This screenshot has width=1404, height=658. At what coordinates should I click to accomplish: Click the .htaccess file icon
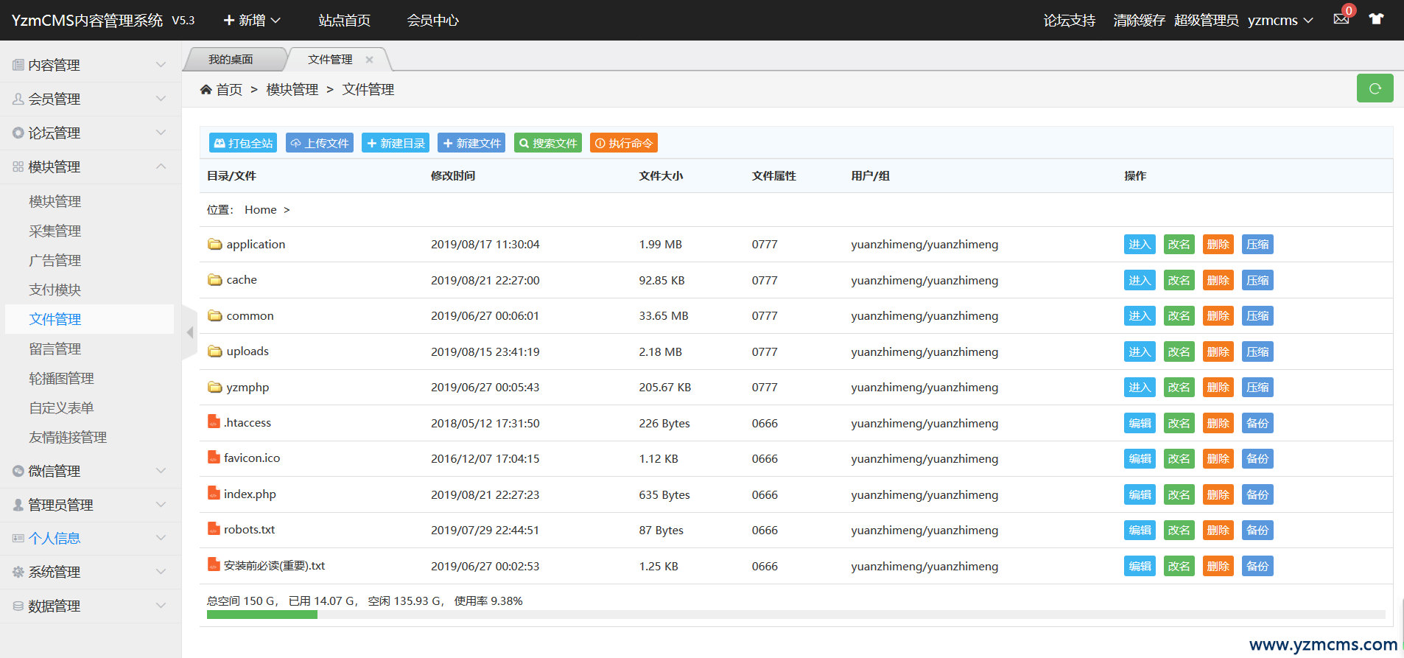(x=214, y=422)
